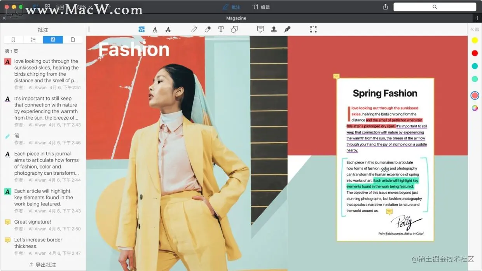Pick the text box tool
Screen dimensions: 482x271
(221, 30)
